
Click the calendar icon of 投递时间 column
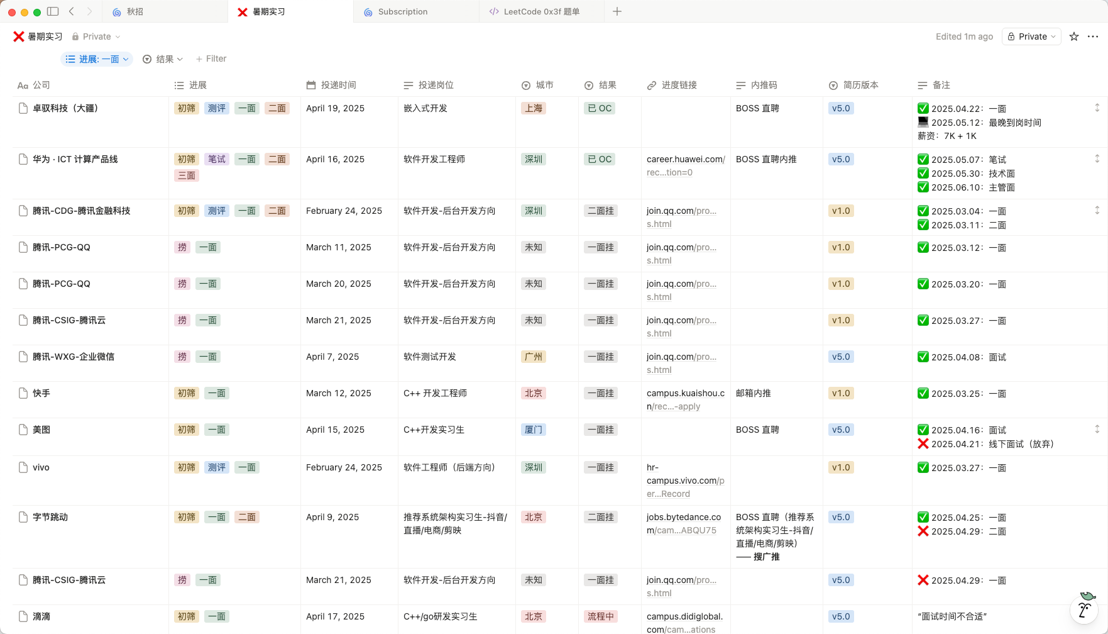pyautogui.click(x=311, y=85)
